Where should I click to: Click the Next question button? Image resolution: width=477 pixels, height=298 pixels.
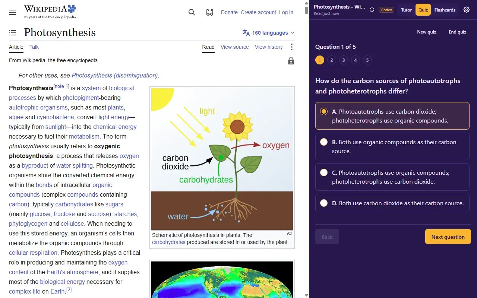[448, 237]
